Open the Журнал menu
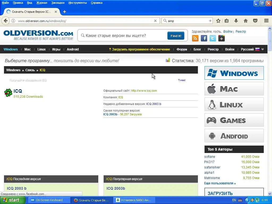 42,3
